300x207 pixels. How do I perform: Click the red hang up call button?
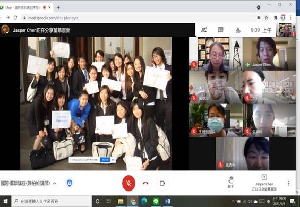(x=145, y=183)
